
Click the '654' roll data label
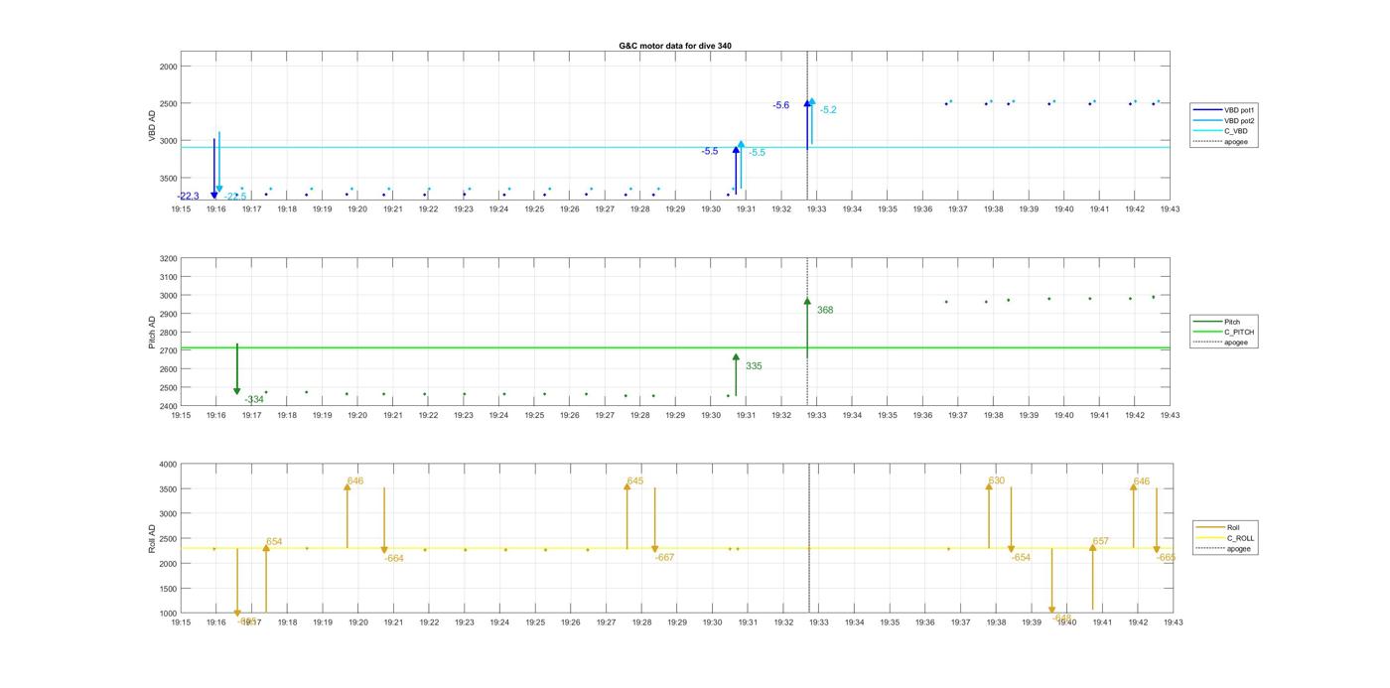[274, 542]
